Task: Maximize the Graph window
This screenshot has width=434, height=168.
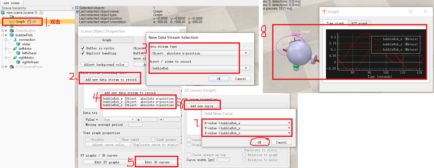Action: (x=411, y=12)
